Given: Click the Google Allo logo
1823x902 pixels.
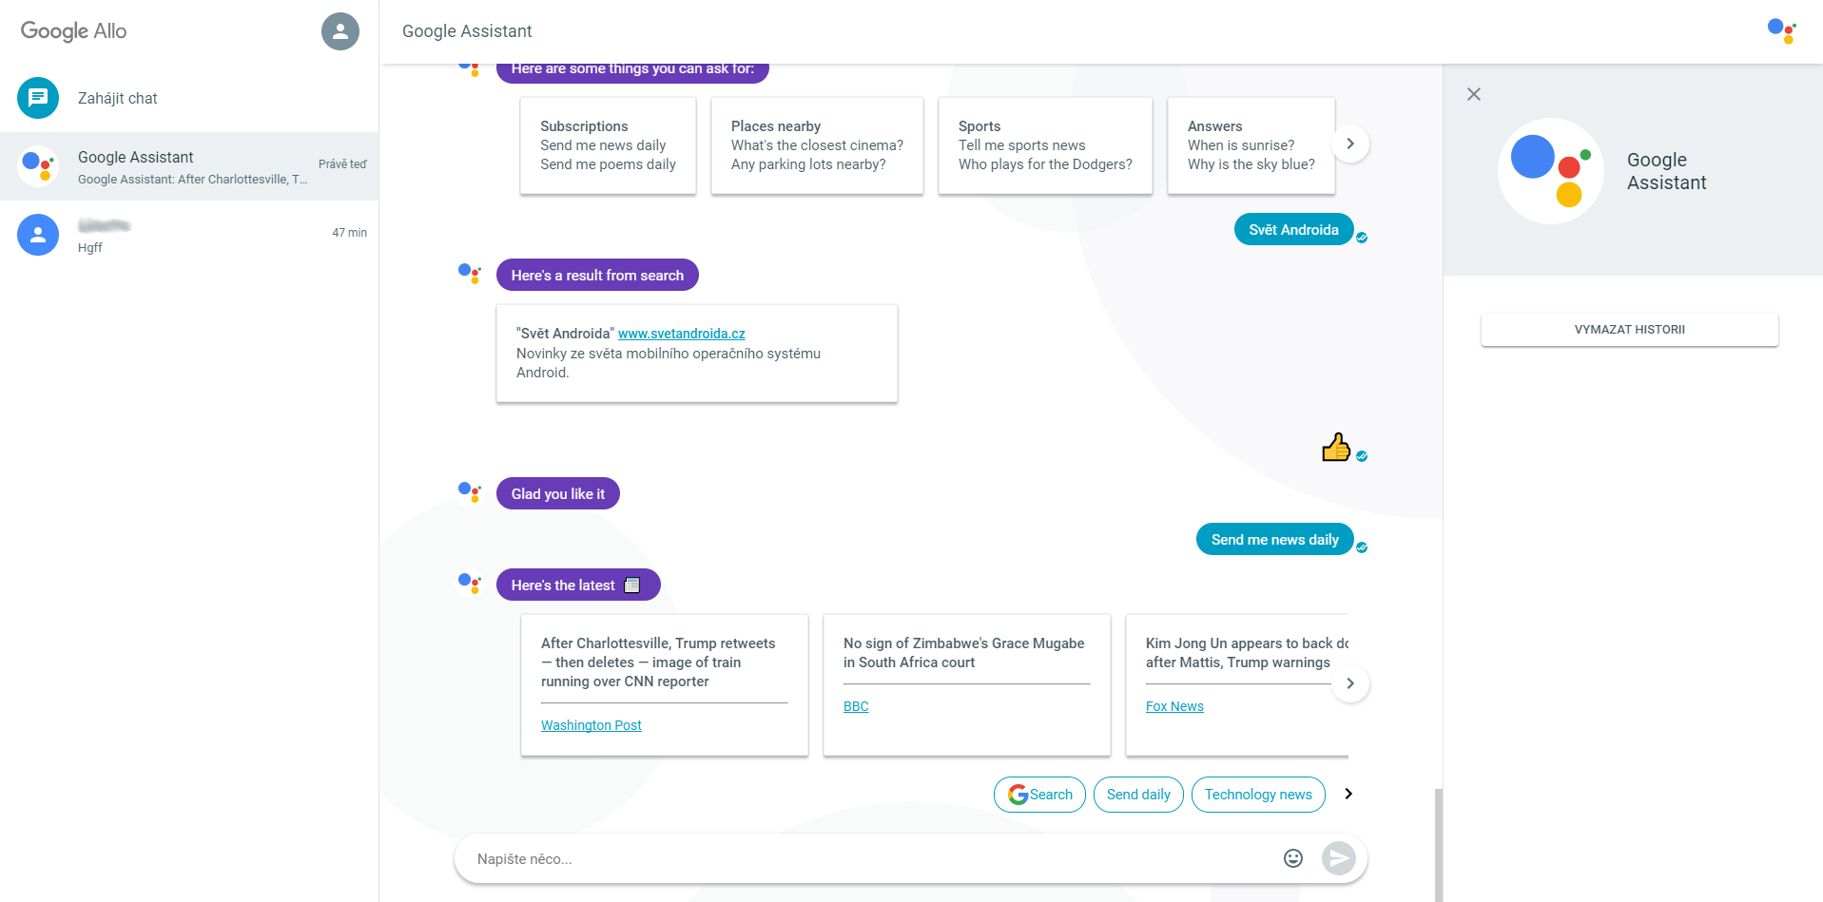Looking at the screenshot, I should point(74,30).
